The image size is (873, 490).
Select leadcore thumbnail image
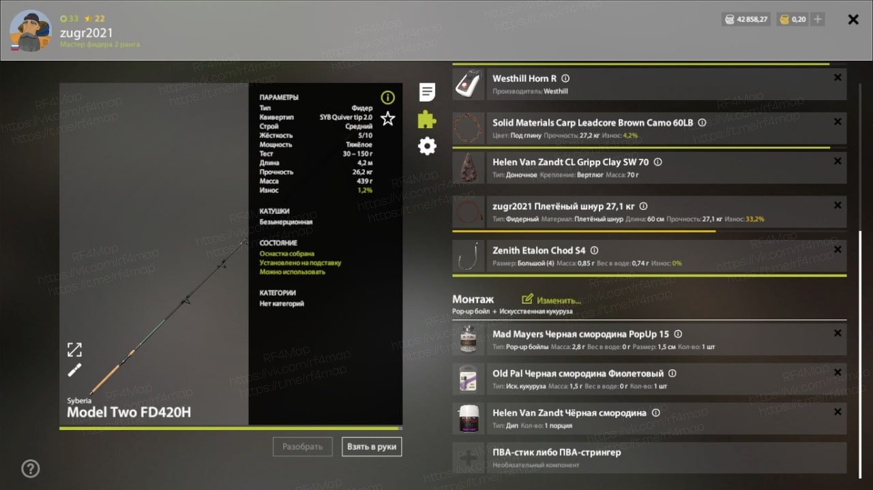point(469,128)
